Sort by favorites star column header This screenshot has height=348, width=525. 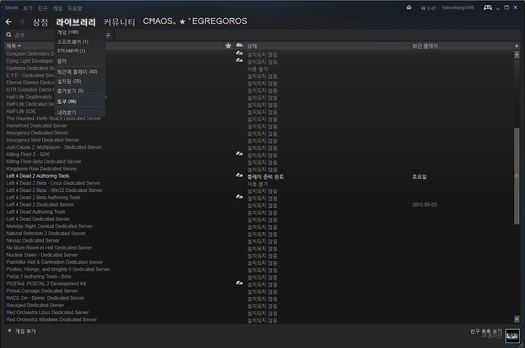pos(228,45)
